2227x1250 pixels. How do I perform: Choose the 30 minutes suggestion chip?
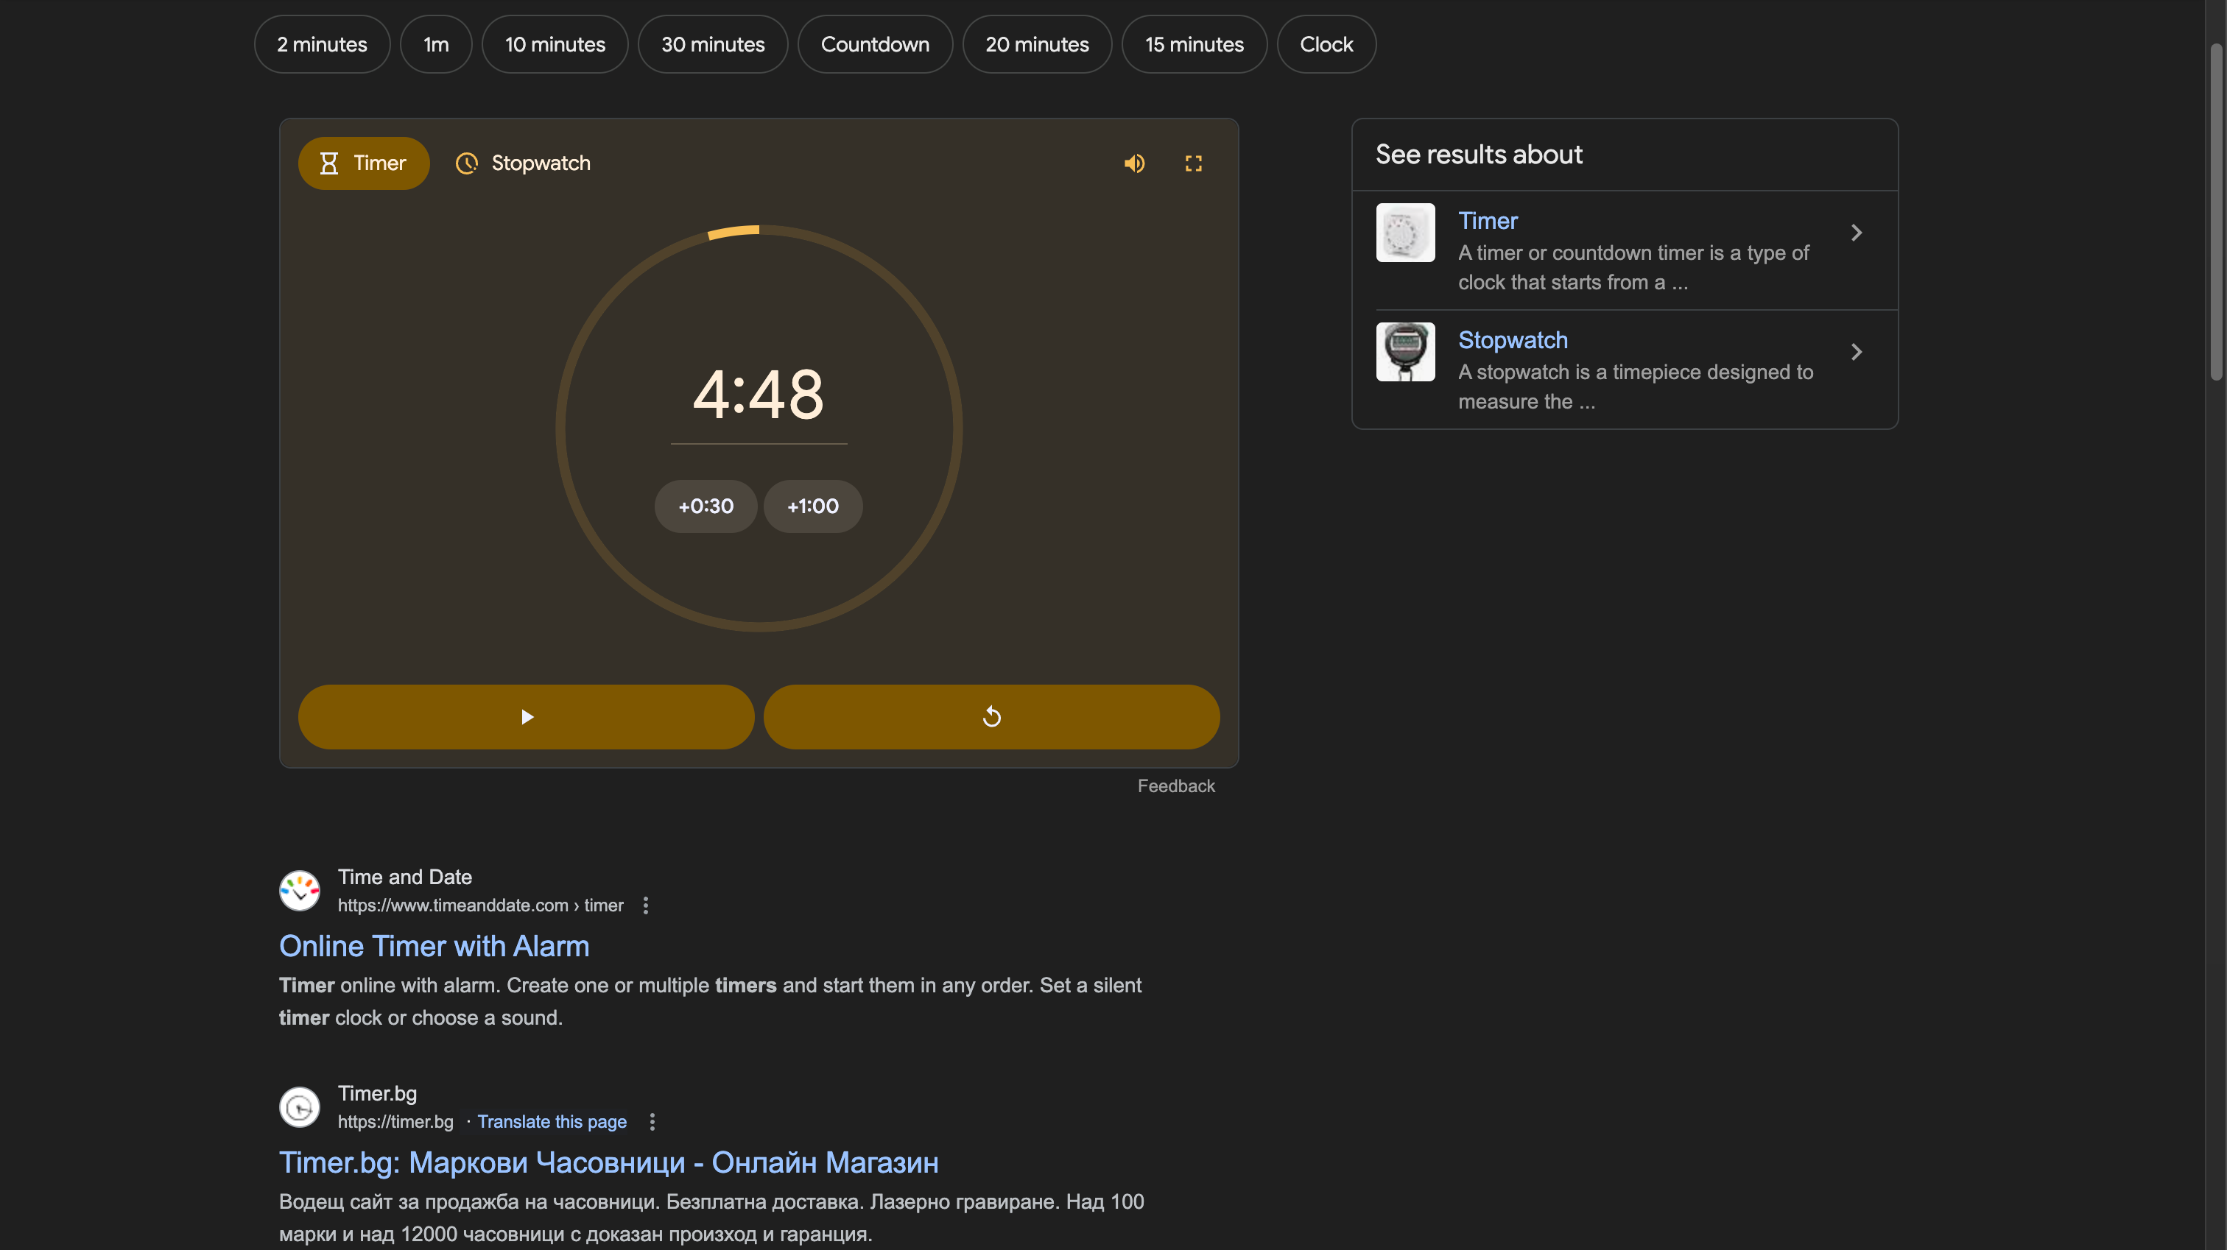(x=712, y=44)
